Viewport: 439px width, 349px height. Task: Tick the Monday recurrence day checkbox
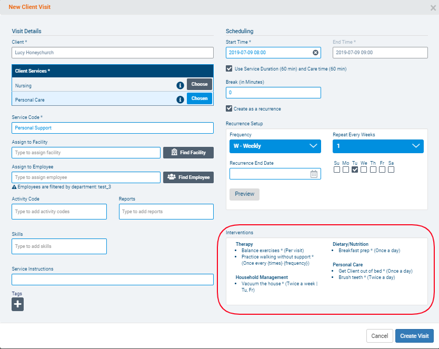click(x=346, y=169)
